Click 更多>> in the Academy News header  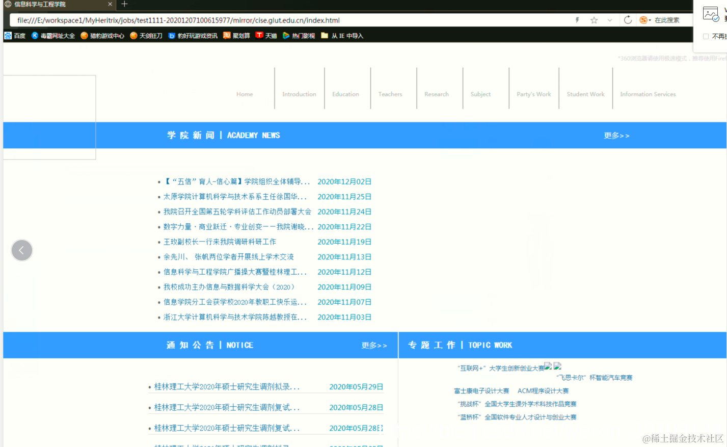(x=616, y=136)
